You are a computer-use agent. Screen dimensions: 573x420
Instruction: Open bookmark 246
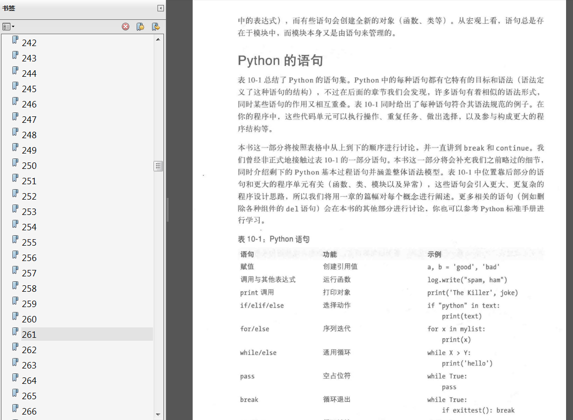(x=29, y=105)
